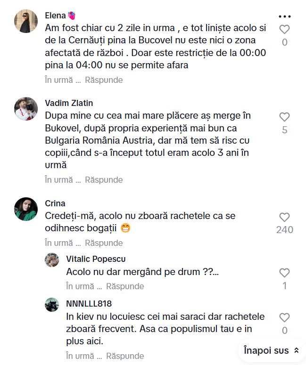Viewport: 306px width, 365px height.
Task: Open the Vadim Zlatin username link
Action: pos(69,103)
